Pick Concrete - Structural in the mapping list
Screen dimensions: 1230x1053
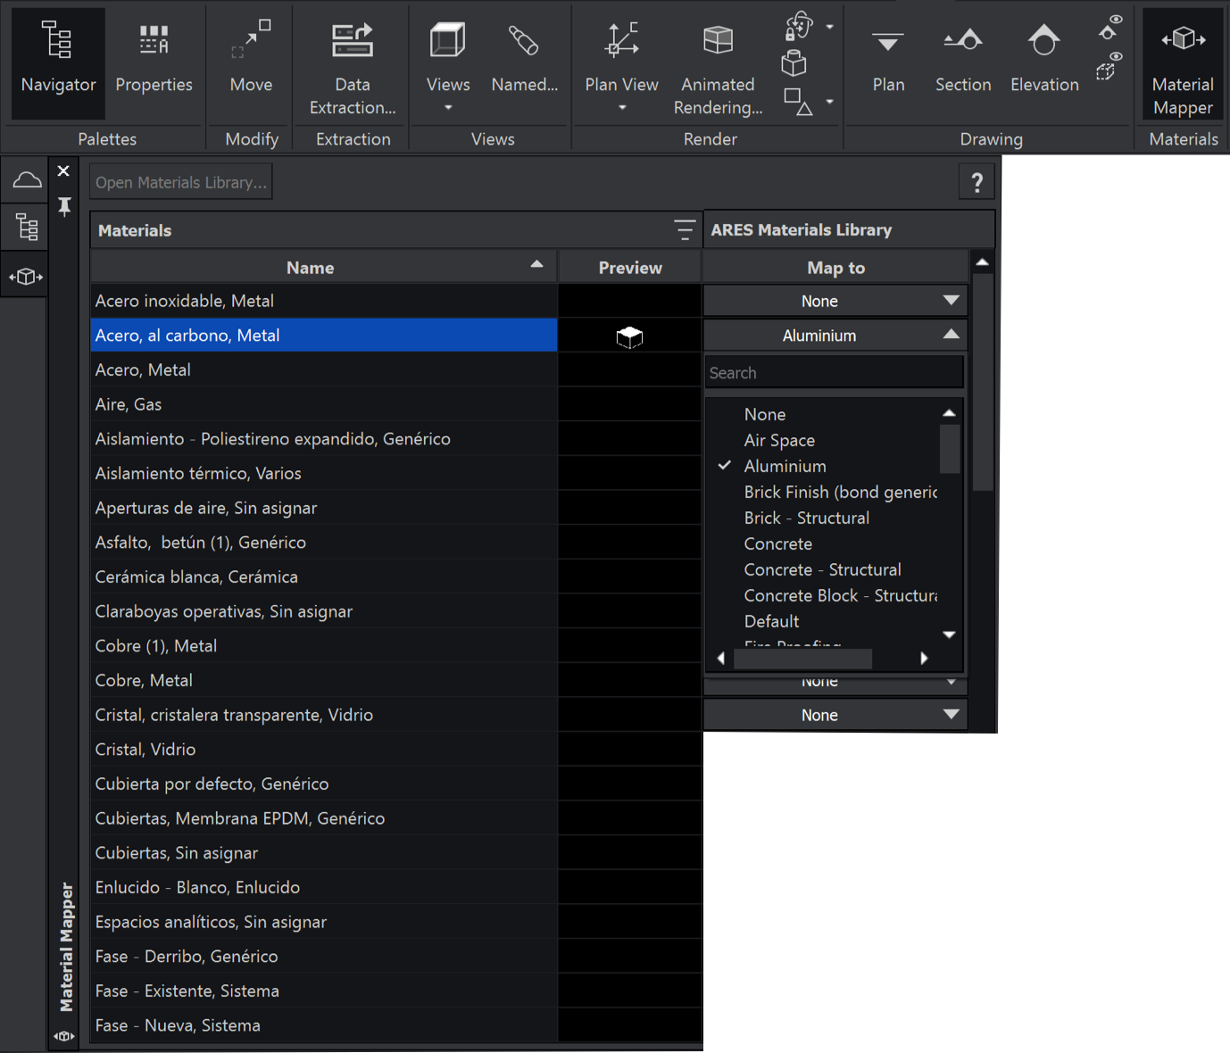click(x=822, y=569)
